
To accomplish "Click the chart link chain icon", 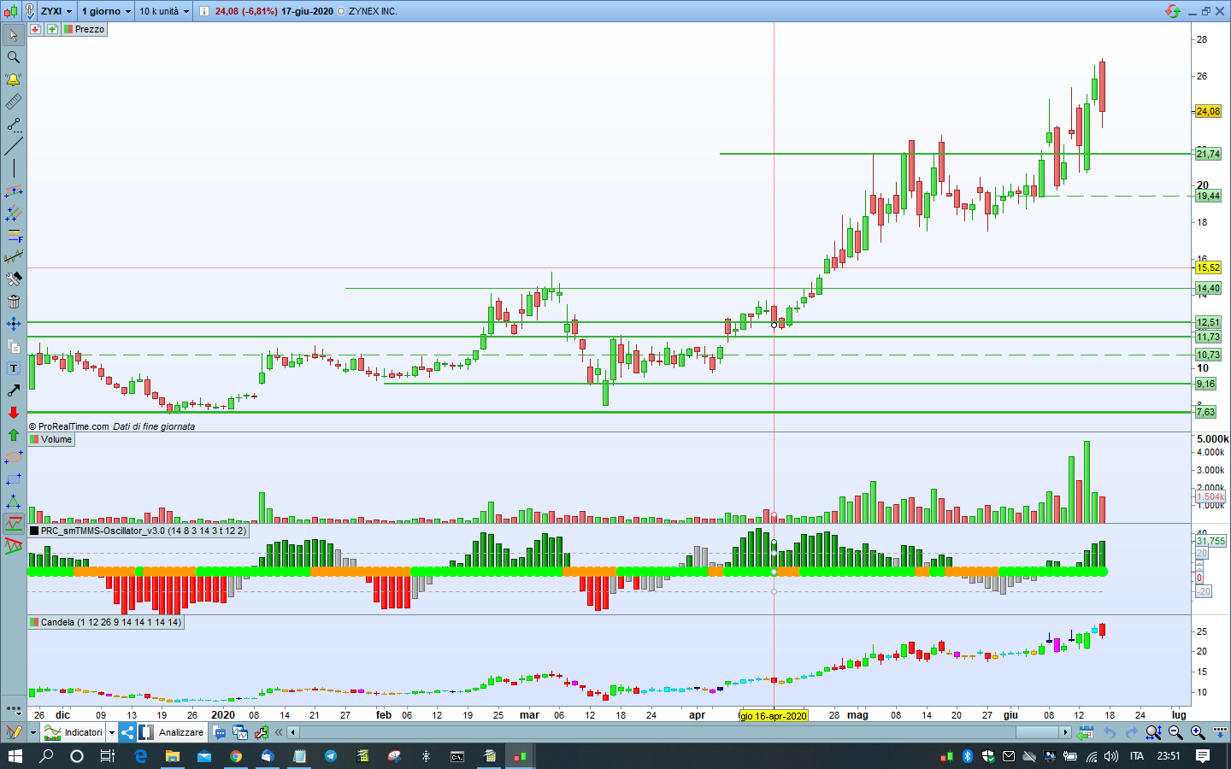I will (29, 11).
